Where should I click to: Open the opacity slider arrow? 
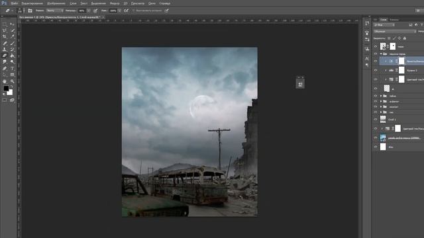click(x=88, y=11)
